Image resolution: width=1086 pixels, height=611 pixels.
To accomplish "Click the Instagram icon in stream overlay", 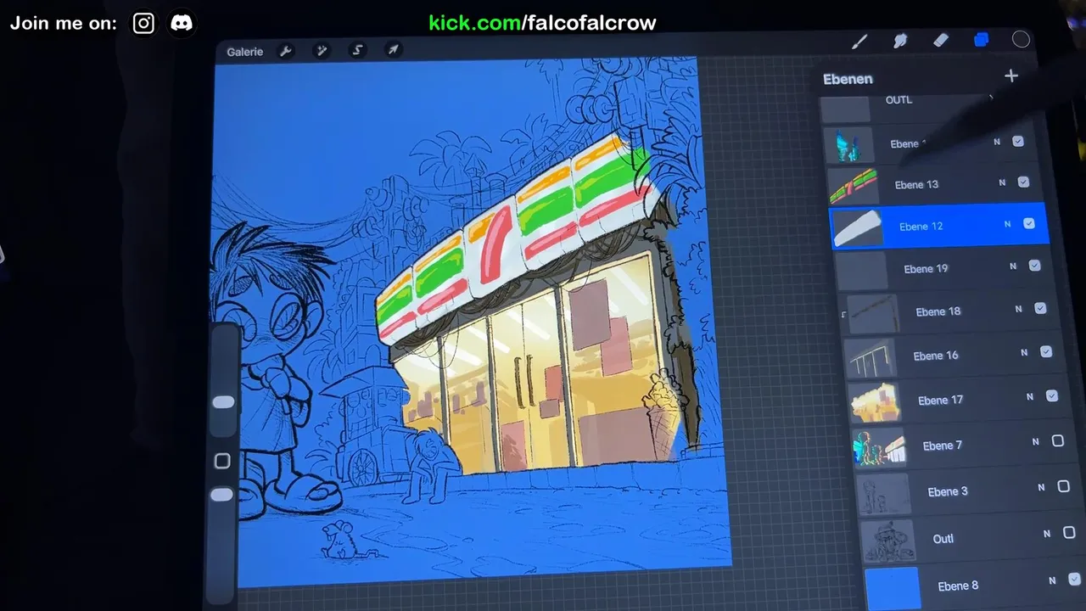I will pyautogui.click(x=143, y=23).
